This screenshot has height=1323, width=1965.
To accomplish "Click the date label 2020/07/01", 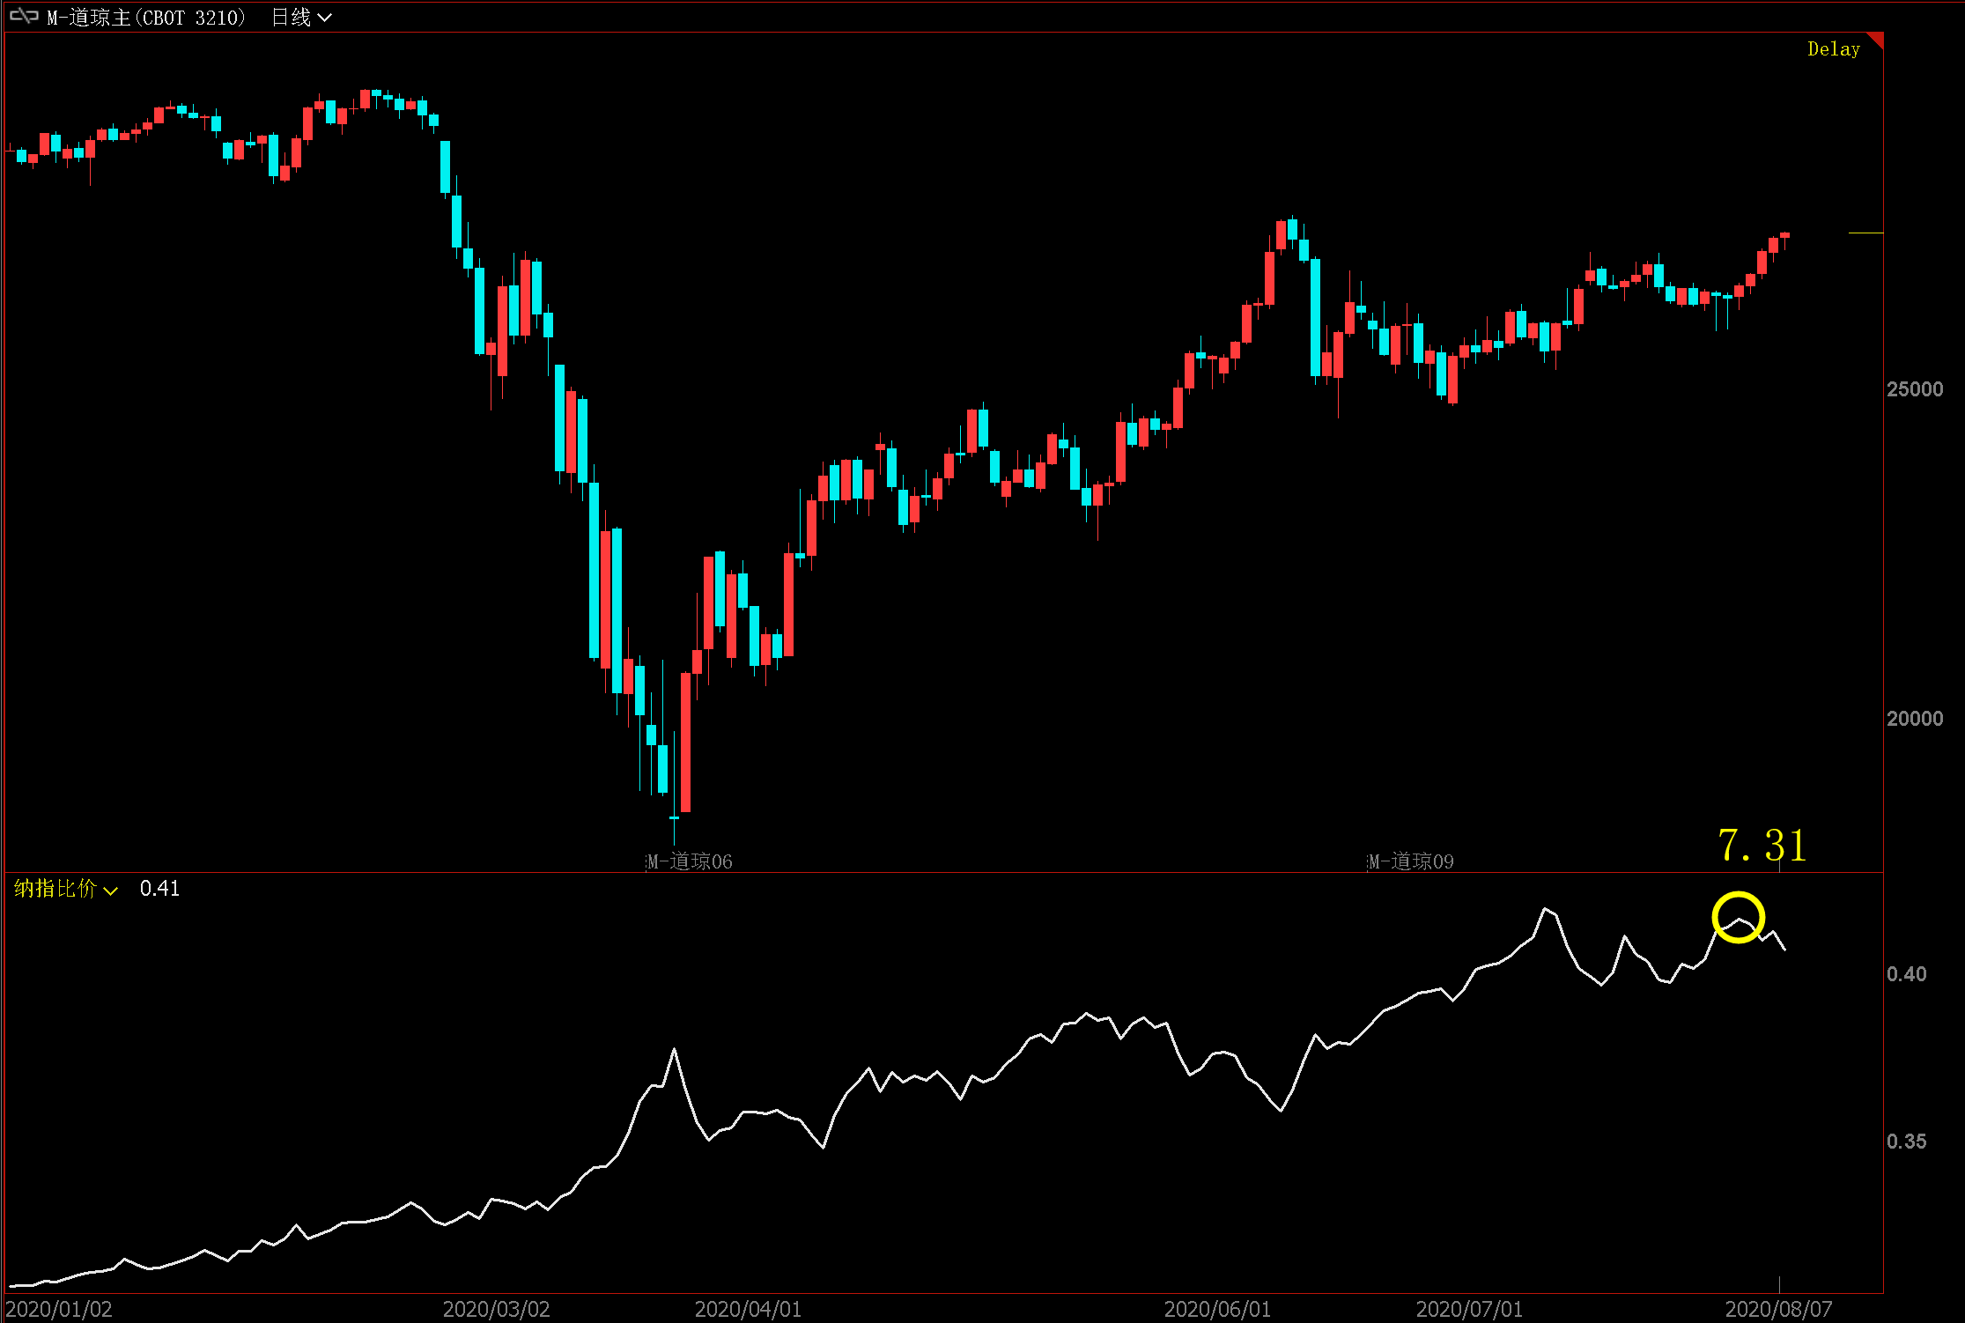I will (1468, 1309).
